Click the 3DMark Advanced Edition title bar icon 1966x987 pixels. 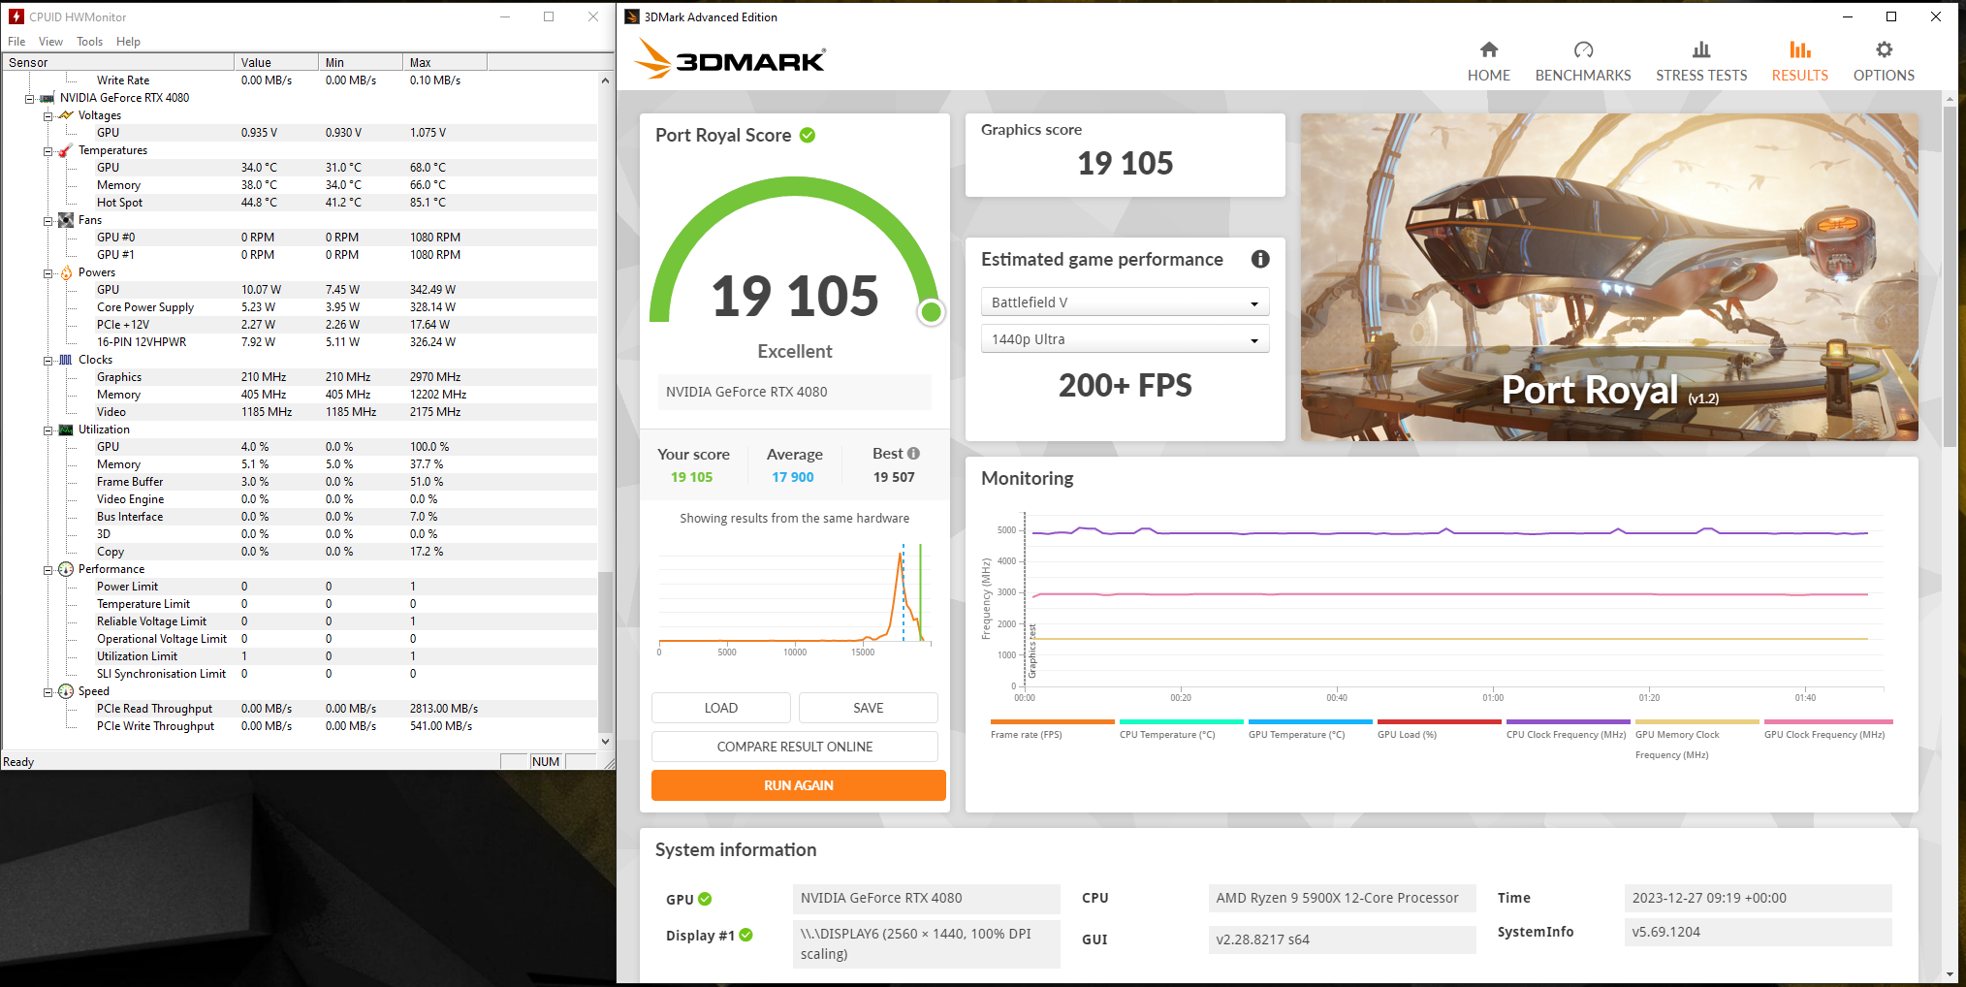tap(632, 16)
